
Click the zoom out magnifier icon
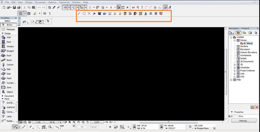click(x=74, y=122)
